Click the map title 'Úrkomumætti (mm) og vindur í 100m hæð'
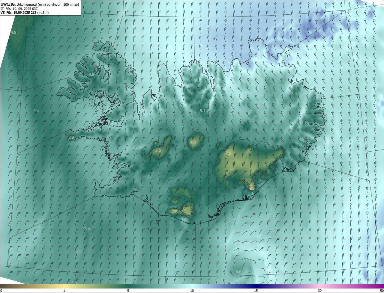 pos(48,4)
